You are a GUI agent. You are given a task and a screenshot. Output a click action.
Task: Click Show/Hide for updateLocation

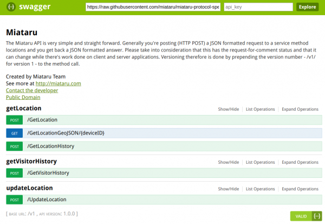229,189
